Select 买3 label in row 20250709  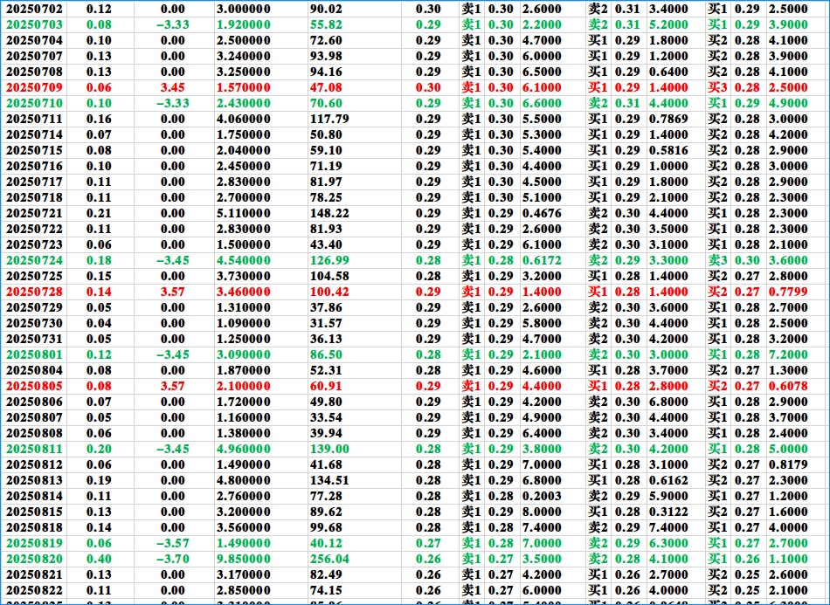(x=718, y=88)
